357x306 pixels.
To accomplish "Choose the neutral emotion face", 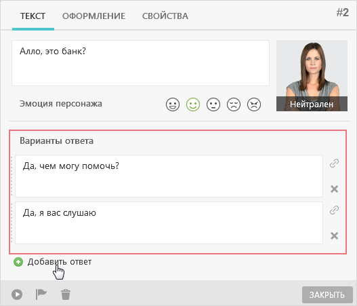I will [213, 104].
